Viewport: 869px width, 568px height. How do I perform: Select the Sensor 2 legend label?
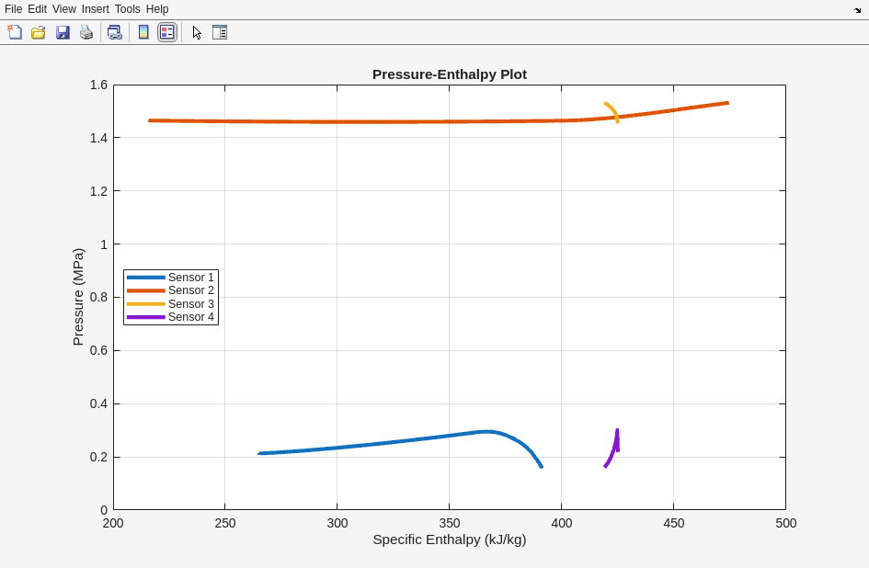(x=191, y=290)
